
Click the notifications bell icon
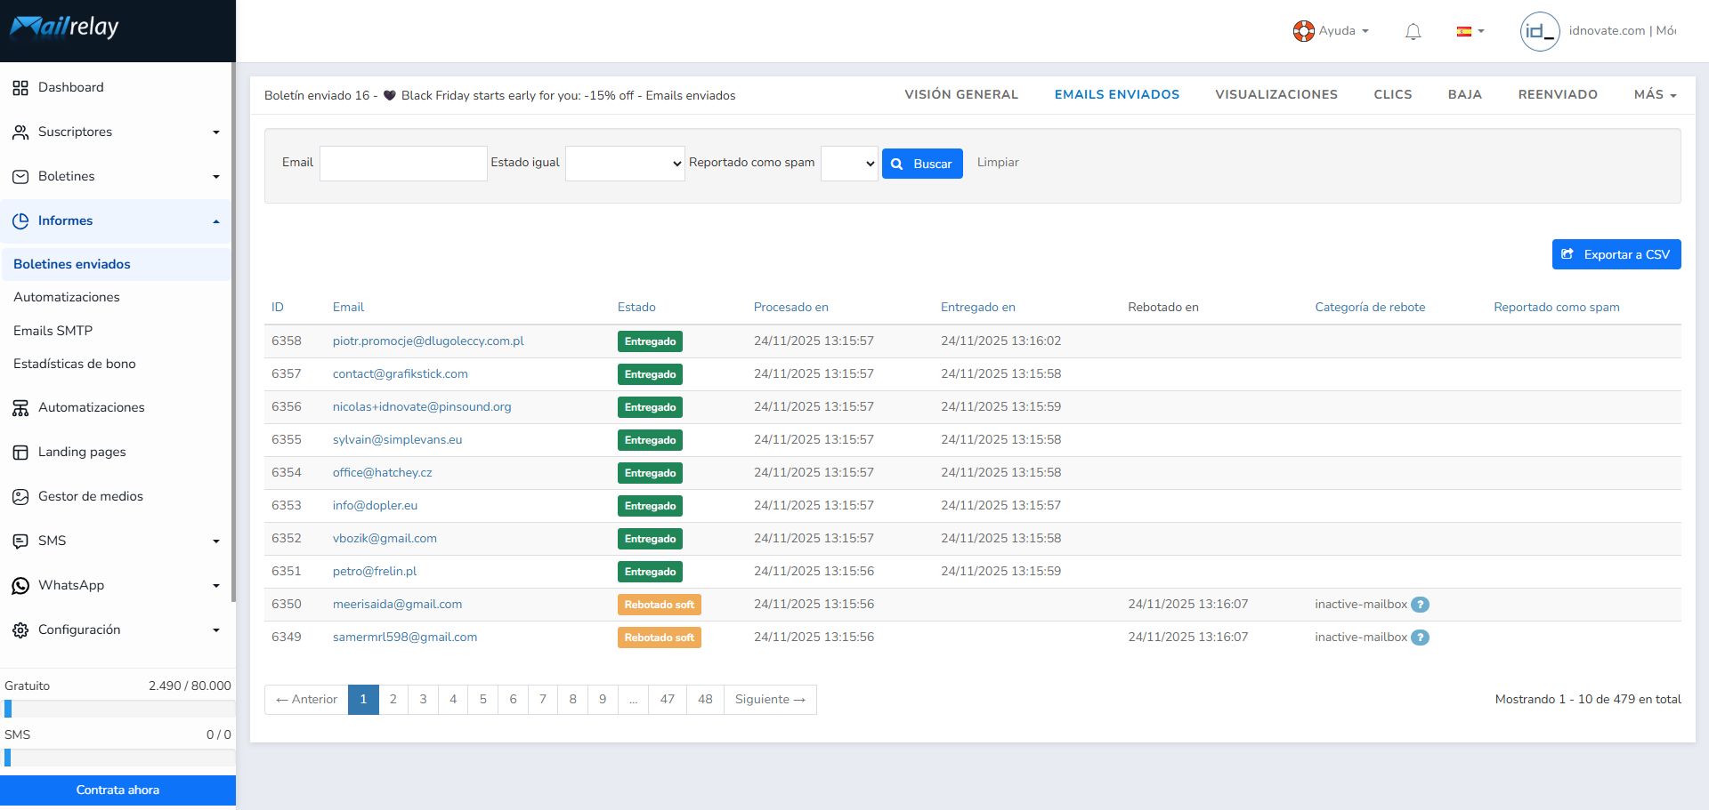tap(1413, 32)
